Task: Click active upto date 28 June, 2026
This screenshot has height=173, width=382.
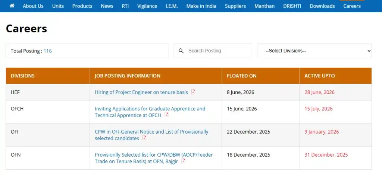Action: point(319,92)
